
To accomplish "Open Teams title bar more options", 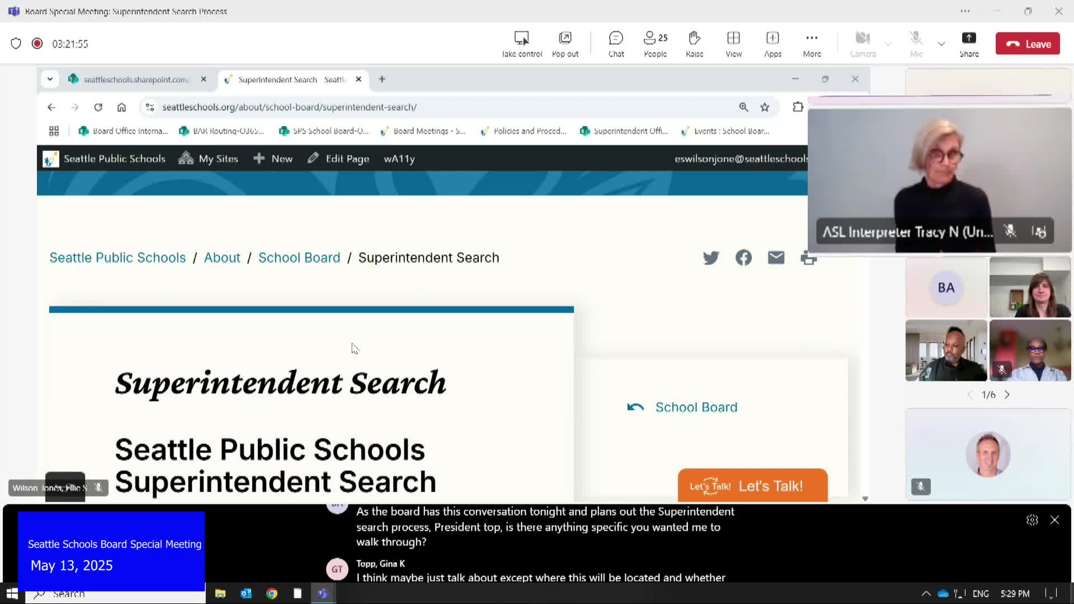I will click(x=965, y=11).
